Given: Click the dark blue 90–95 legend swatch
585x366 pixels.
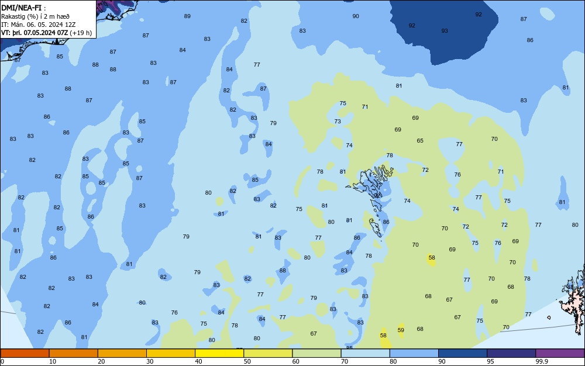Looking at the screenshot, I should 463,353.
